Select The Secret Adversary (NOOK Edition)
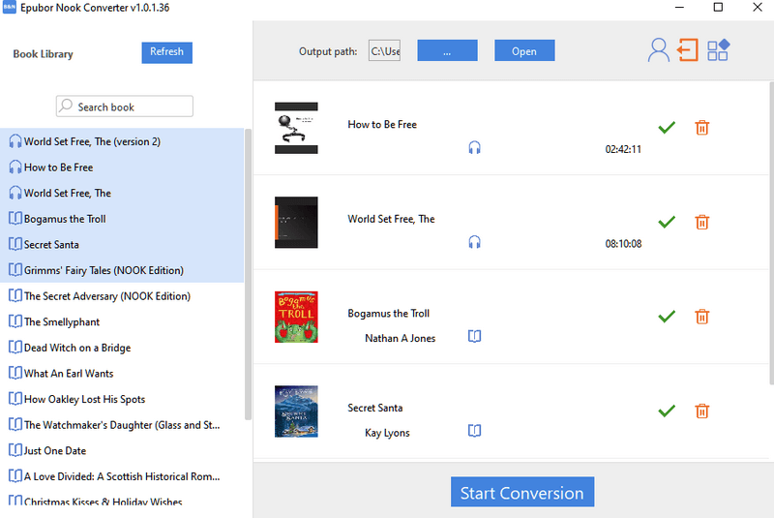The height and width of the screenshot is (518, 774). pos(122,295)
